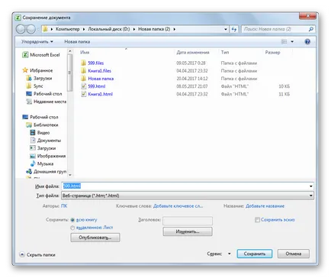Click the date 09.05.2017 0:28
The width and height of the screenshot is (331, 278).
pyautogui.click(x=191, y=63)
